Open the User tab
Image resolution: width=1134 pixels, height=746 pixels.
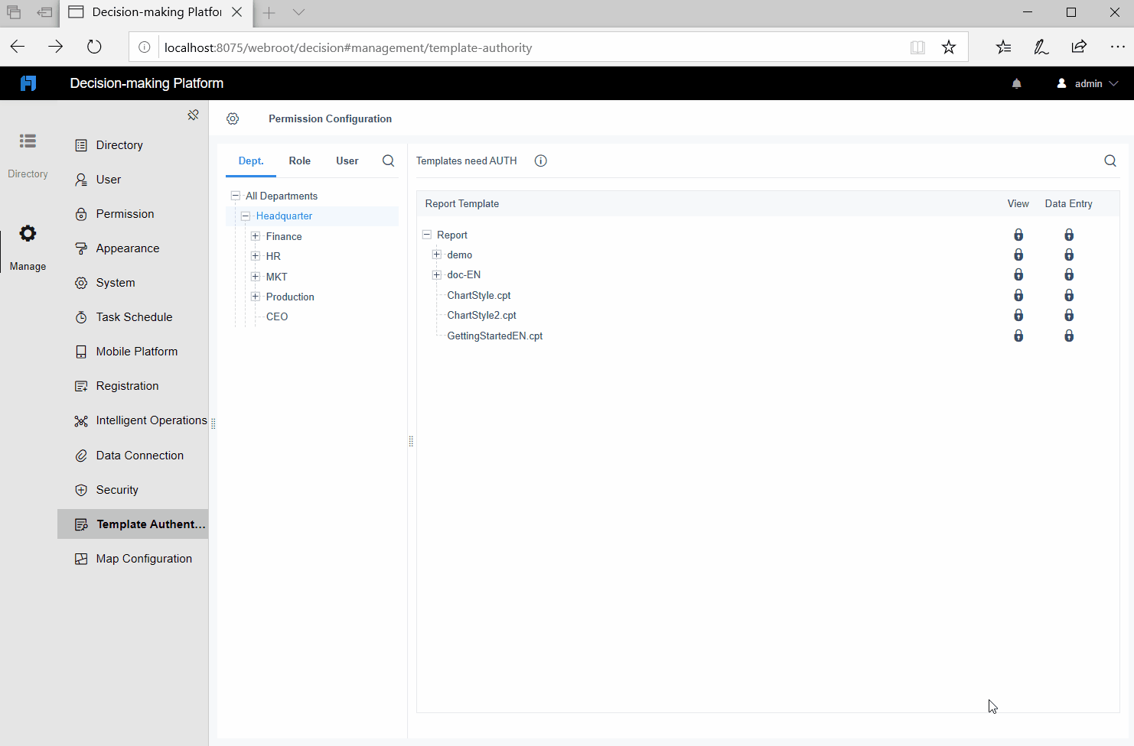(347, 161)
